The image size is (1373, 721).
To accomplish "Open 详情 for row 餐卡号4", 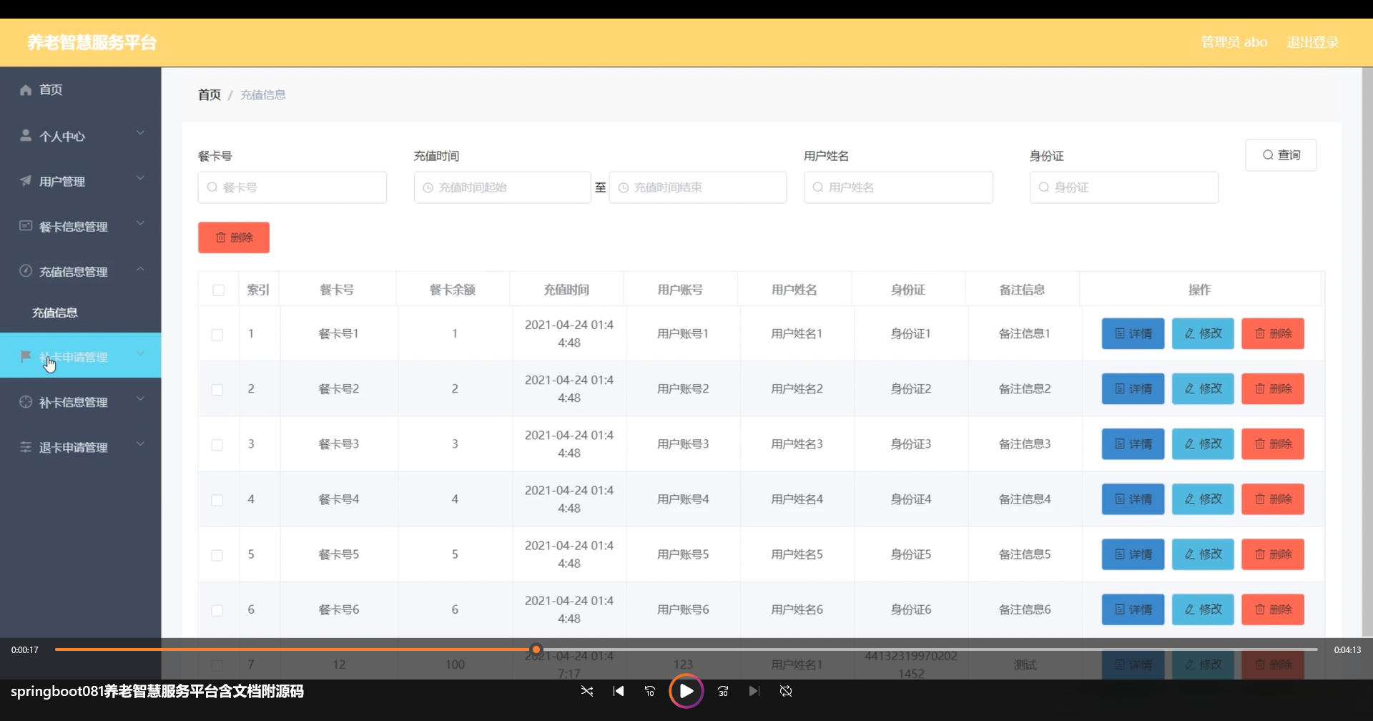I will pyautogui.click(x=1133, y=499).
